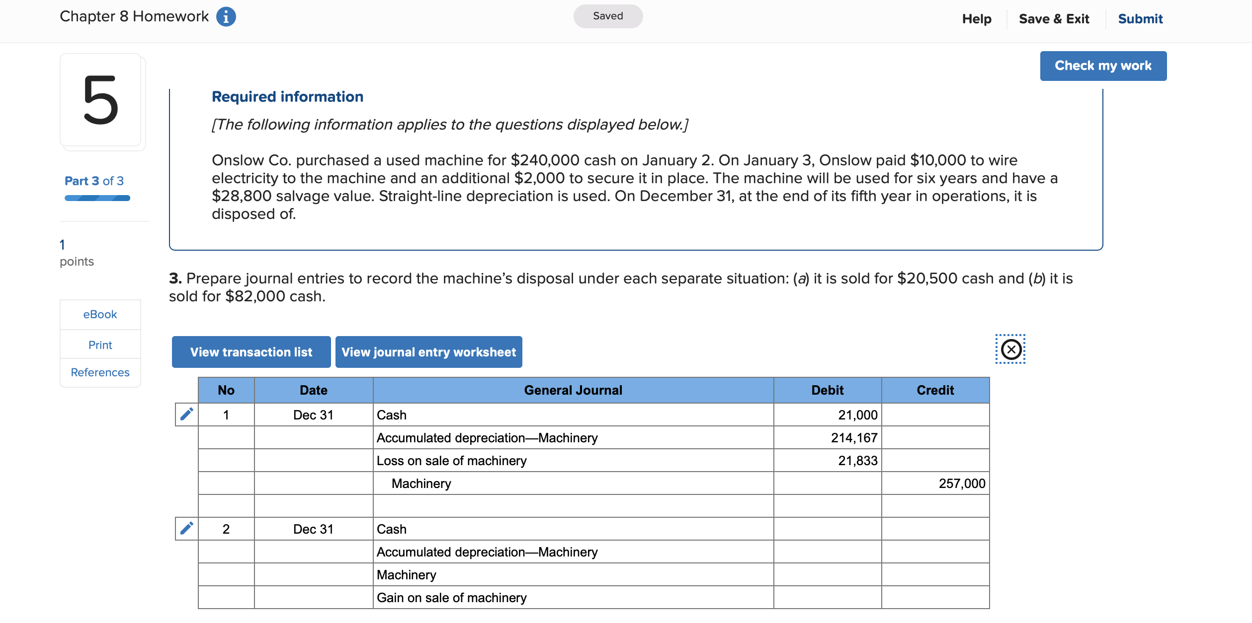Click the circled X close icon

(x=1010, y=349)
